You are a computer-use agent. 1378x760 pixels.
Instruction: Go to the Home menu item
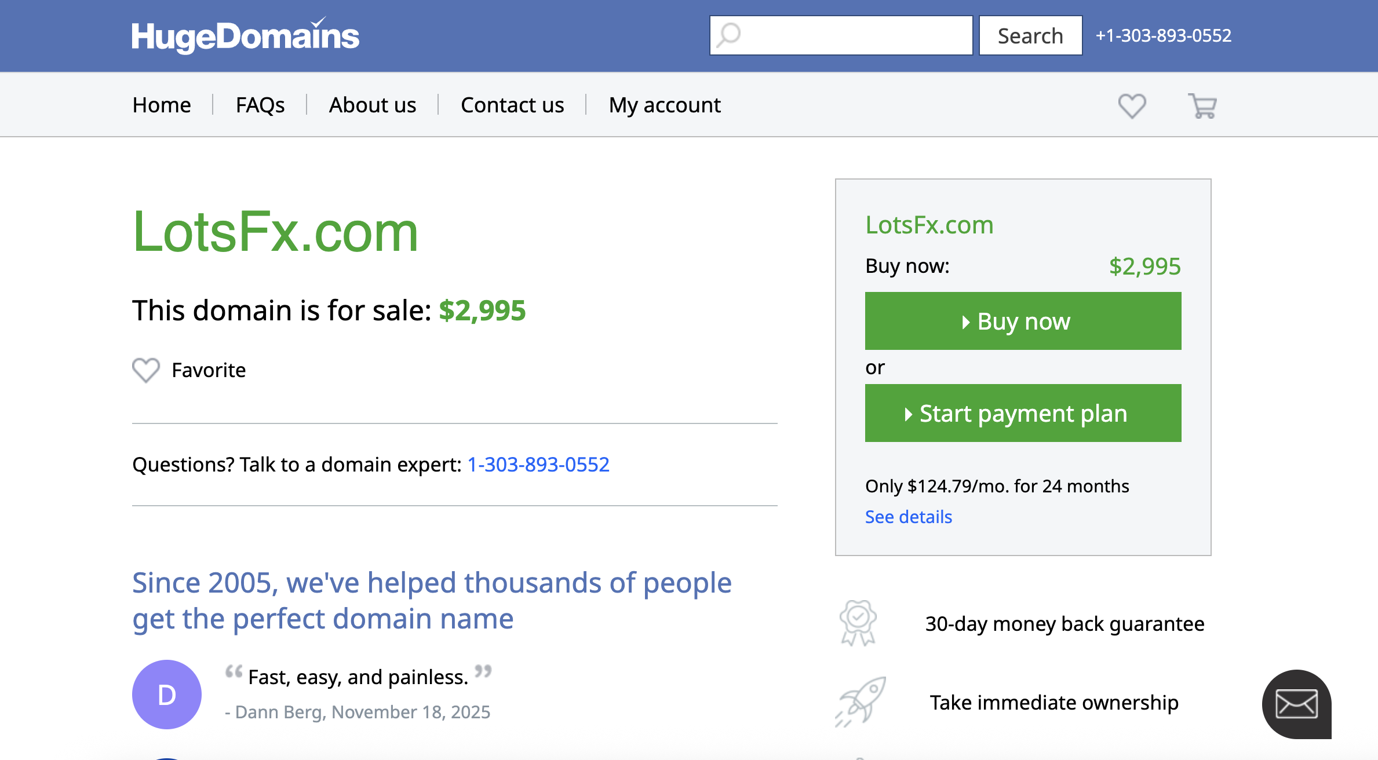(162, 105)
